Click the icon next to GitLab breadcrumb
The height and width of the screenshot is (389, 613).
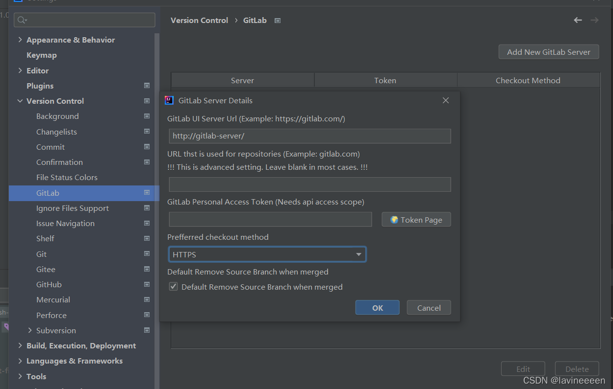tap(278, 21)
